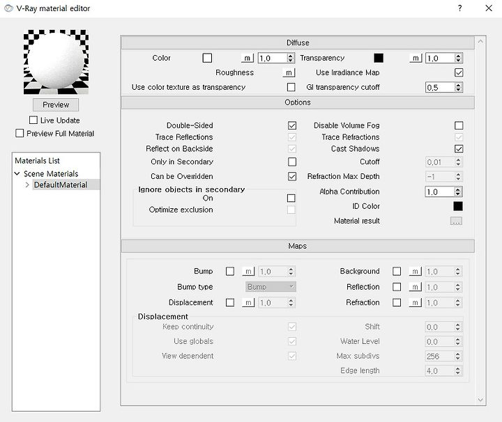Open the Diffuse Color white swatch
This screenshot has height=422, width=502.
point(207,58)
